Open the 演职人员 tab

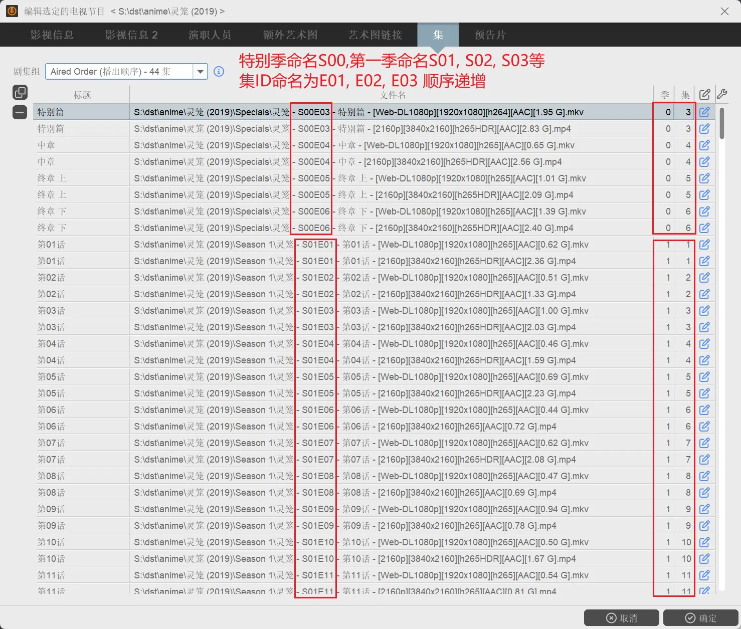pos(210,35)
